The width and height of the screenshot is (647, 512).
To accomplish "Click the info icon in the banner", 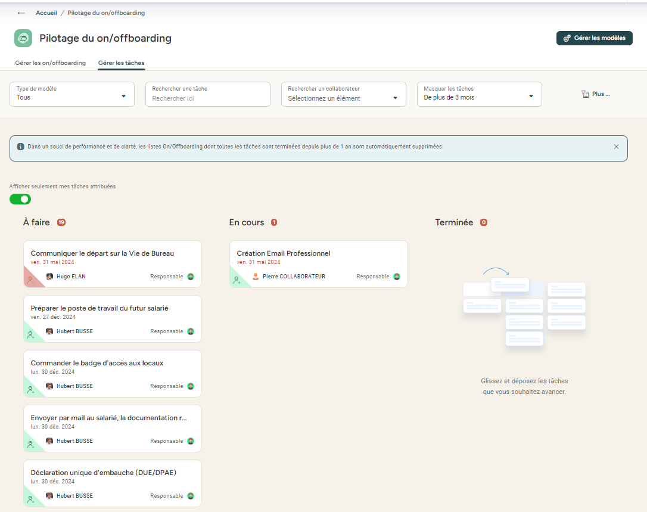I will [20, 147].
